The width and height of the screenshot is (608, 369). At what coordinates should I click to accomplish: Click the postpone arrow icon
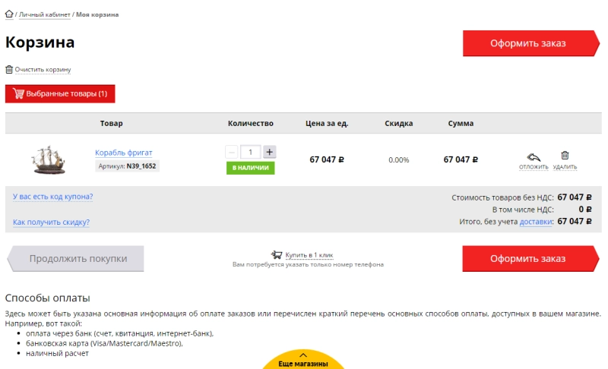tap(534, 156)
